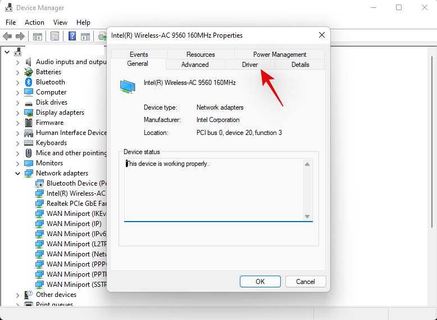Switch to the Advanced tab
This screenshot has height=320, width=437.
tap(195, 65)
